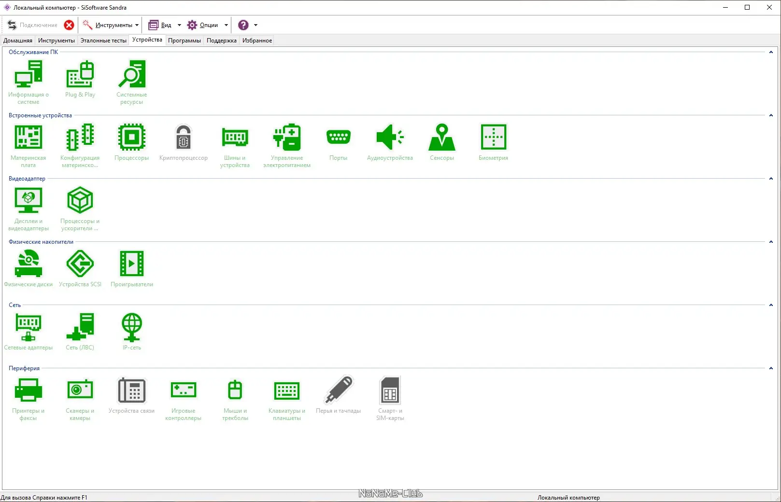The width and height of the screenshot is (781, 502).
Task: Select the Устройства tab
Action: 147,40
